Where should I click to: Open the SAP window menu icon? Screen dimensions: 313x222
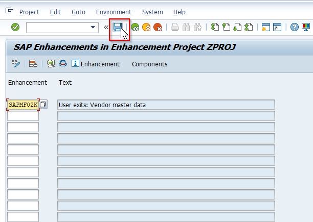point(9,11)
